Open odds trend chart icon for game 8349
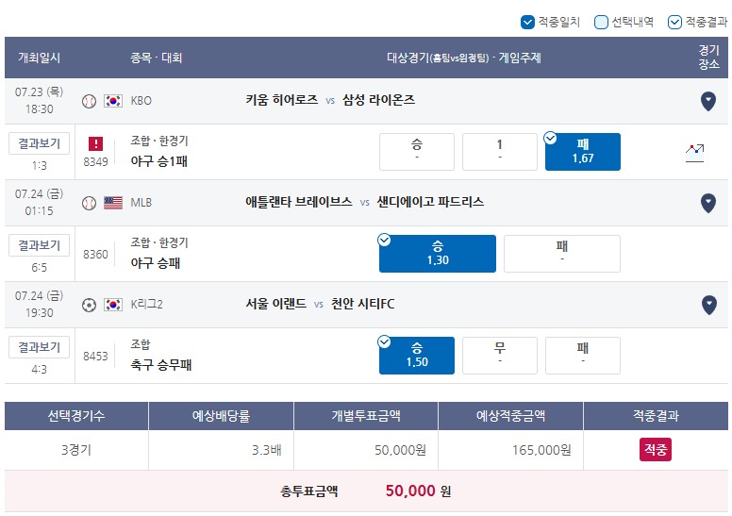This screenshot has height=516, width=732. [x=694, y=153]
